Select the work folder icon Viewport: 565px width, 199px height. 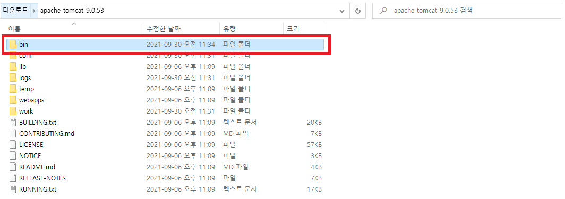[x=13, y=111]
